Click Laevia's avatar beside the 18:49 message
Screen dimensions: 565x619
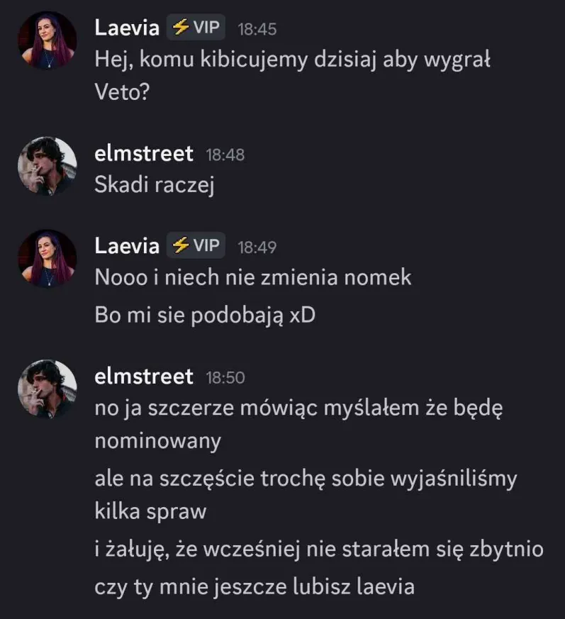[x=47, y=258]
